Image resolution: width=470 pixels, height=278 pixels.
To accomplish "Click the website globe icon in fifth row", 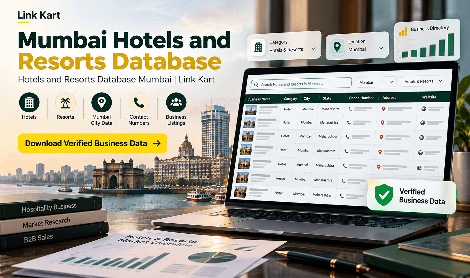I will coord(419,168).
